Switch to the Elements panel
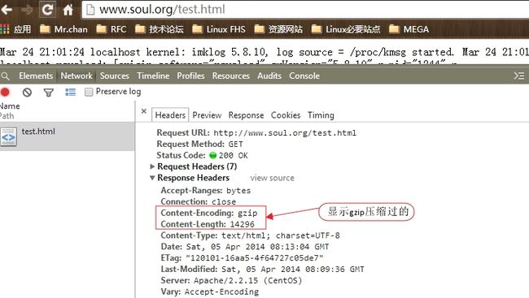The height and width of the screenshot is (298, 529). click(36, 76)
